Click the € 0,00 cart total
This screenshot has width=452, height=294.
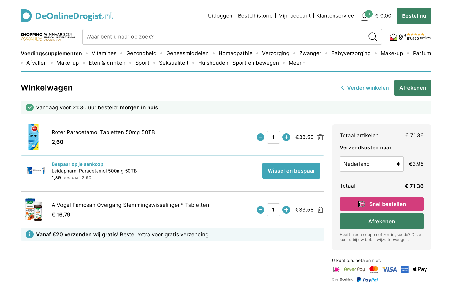[x=383, y=16]
